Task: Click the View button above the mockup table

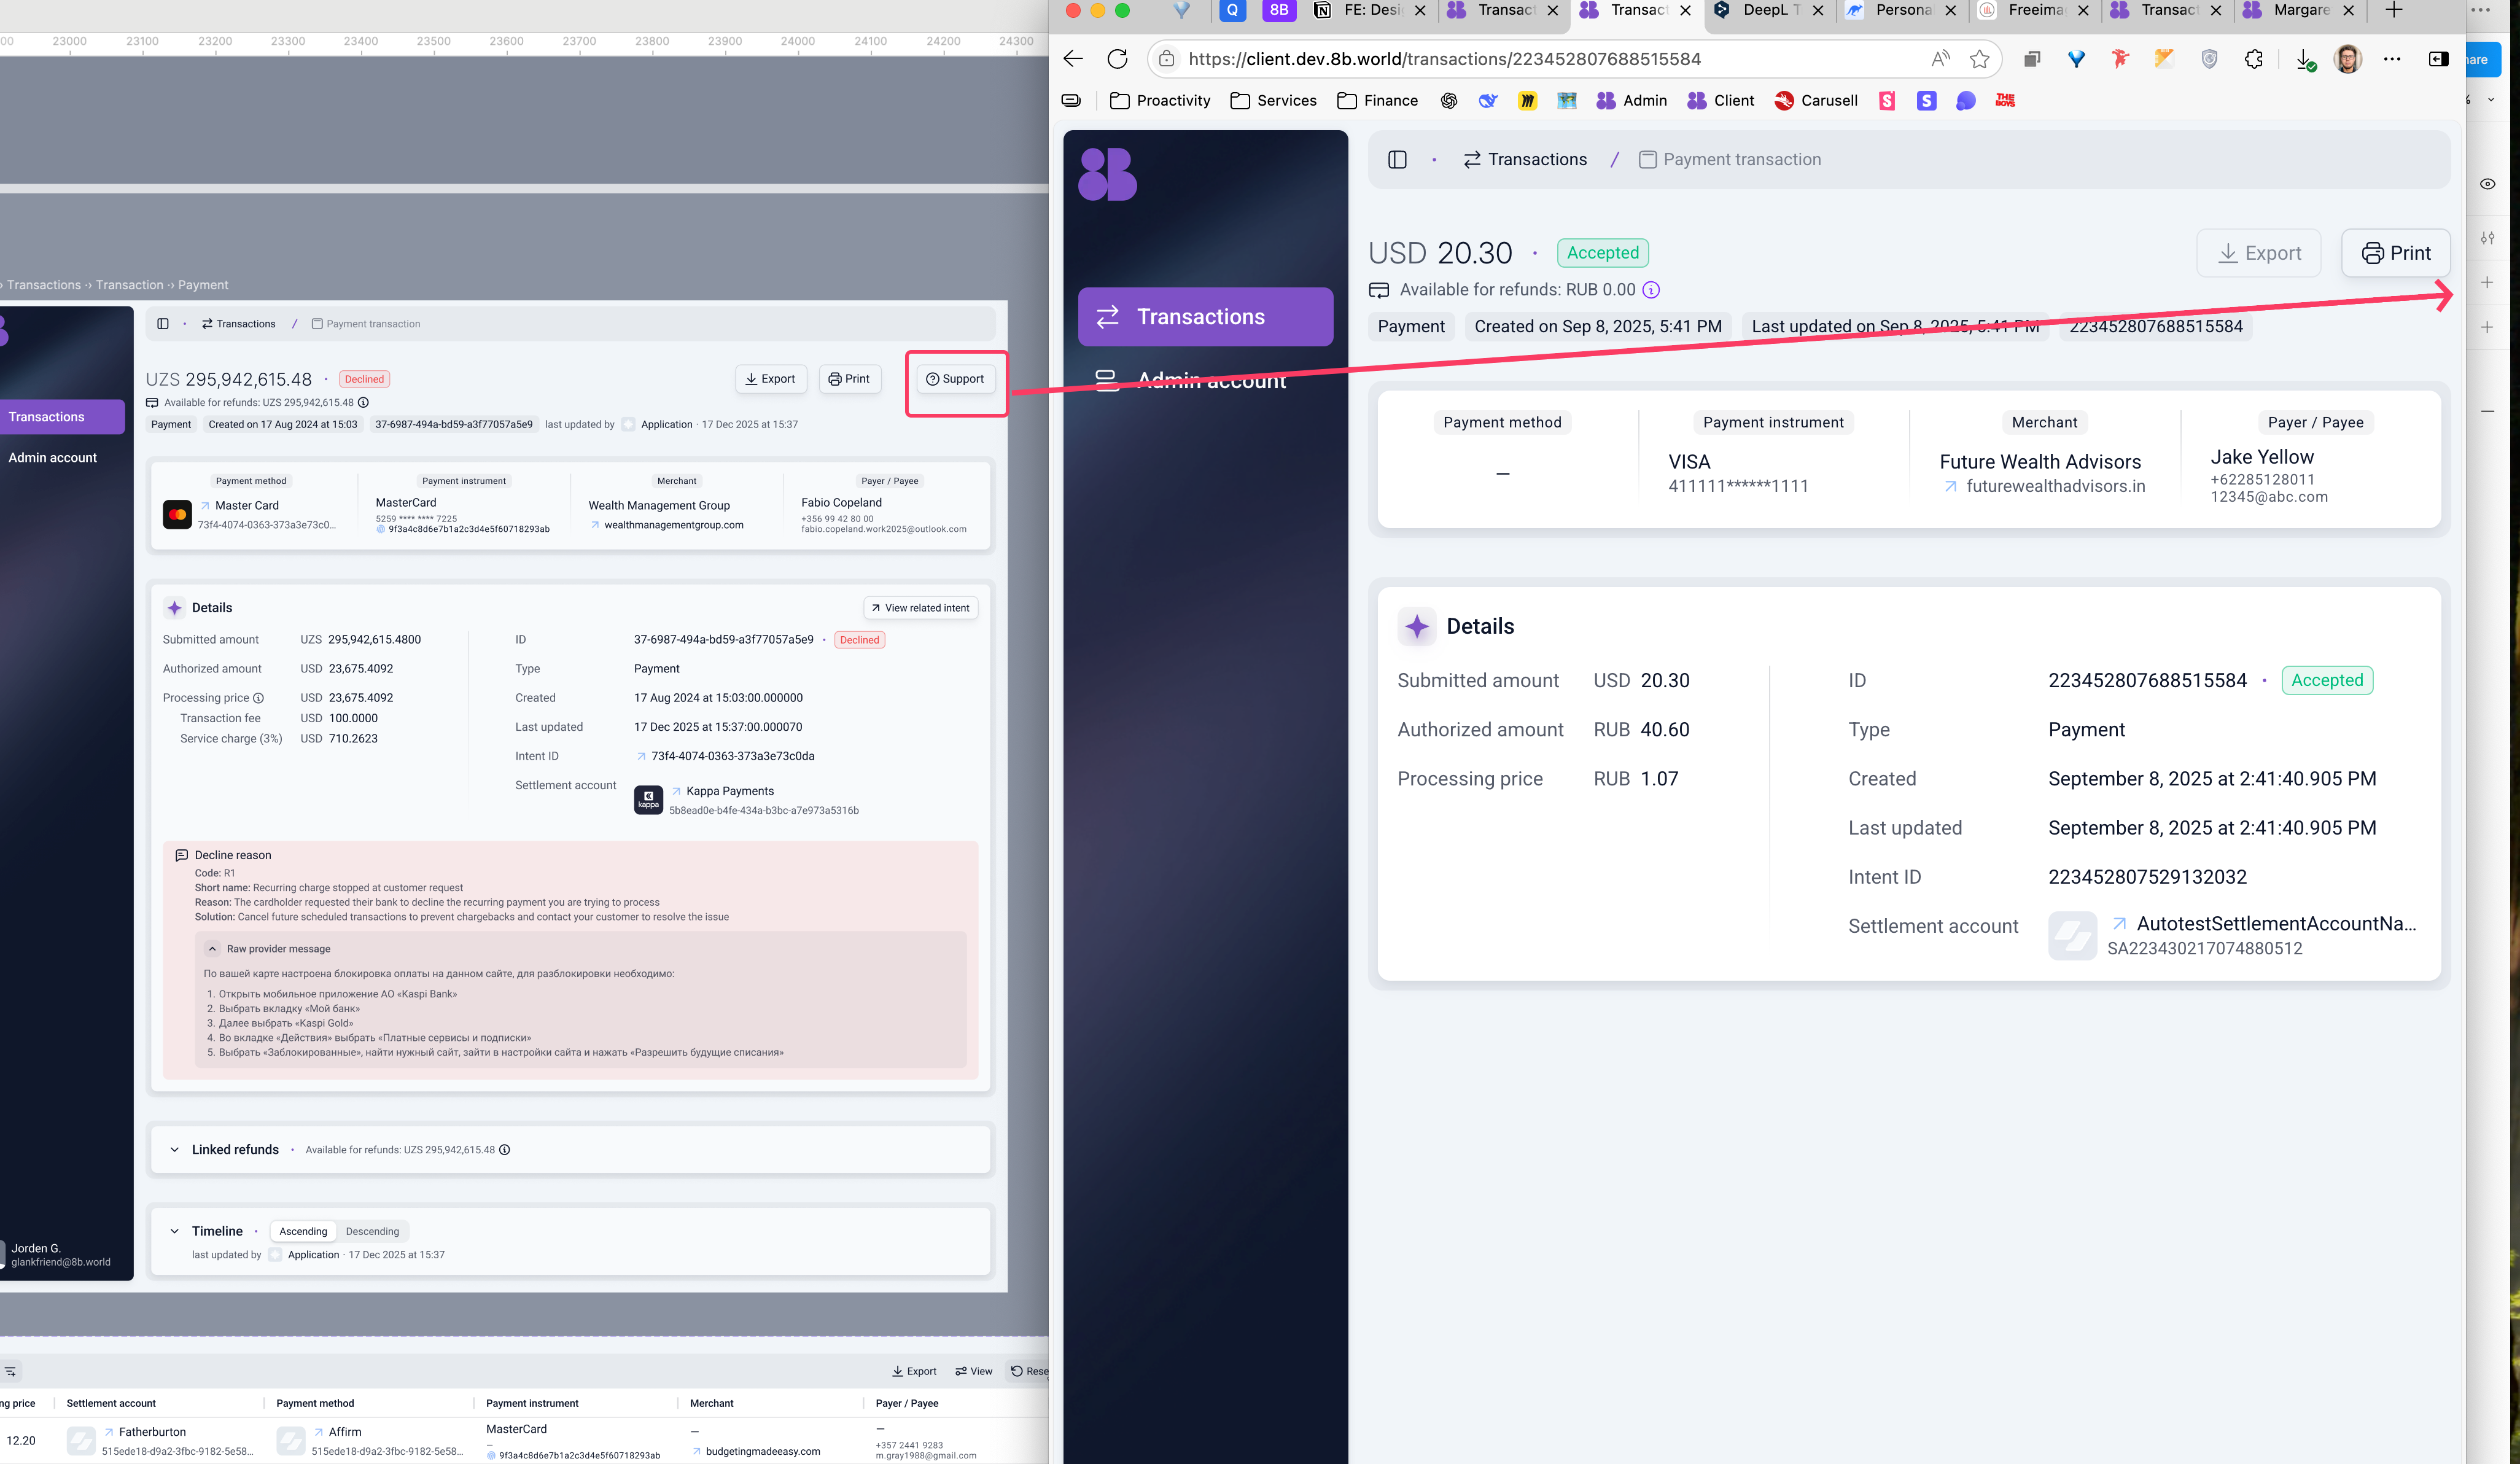Action: point(973,1371)
